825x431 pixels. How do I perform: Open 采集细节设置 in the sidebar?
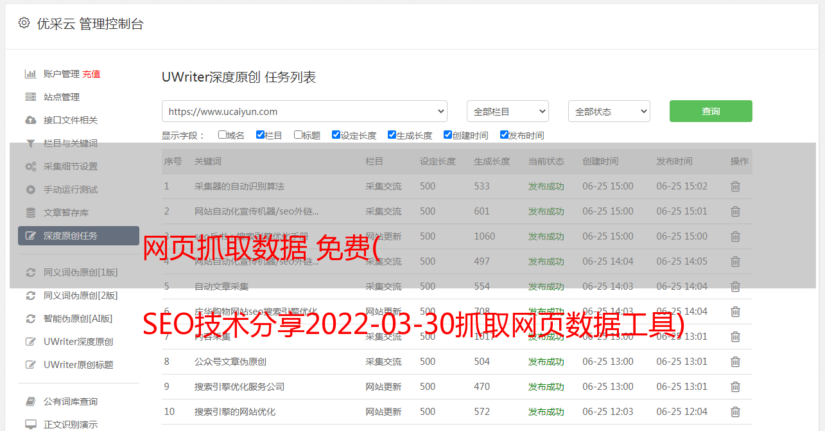click(71, 166)
